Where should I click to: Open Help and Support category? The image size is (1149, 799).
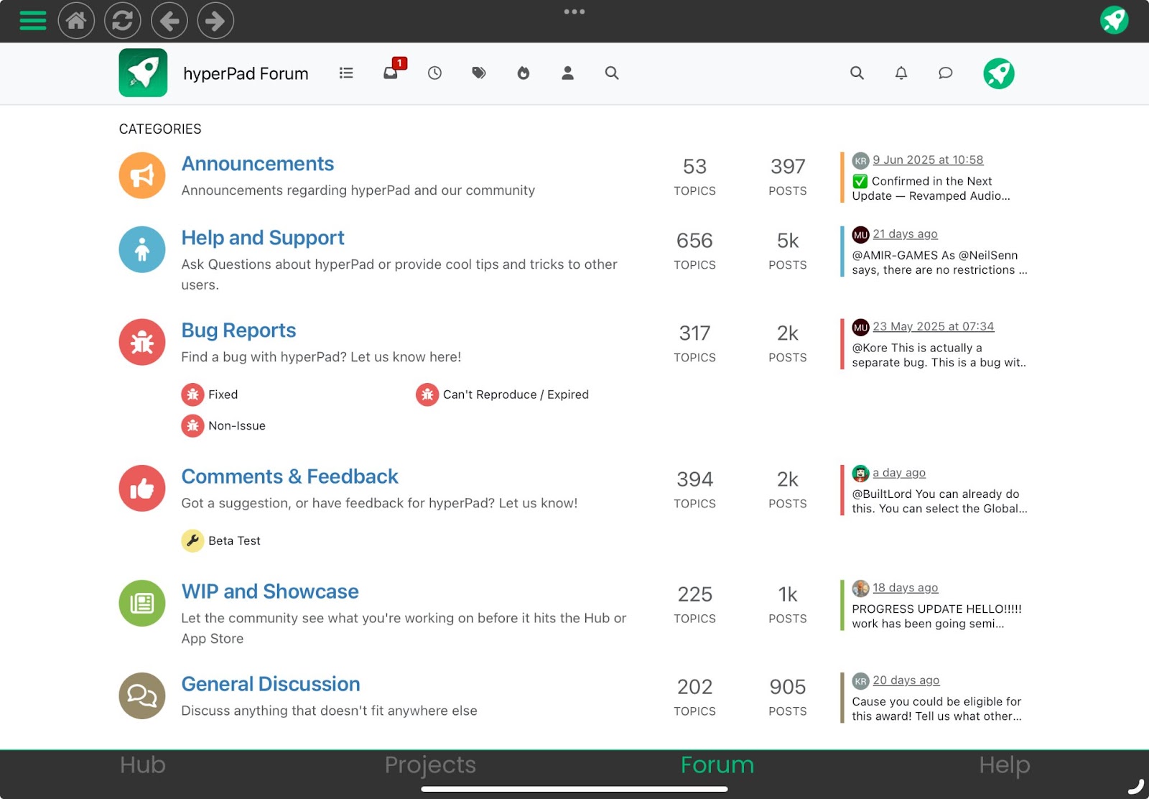[263, 238]
